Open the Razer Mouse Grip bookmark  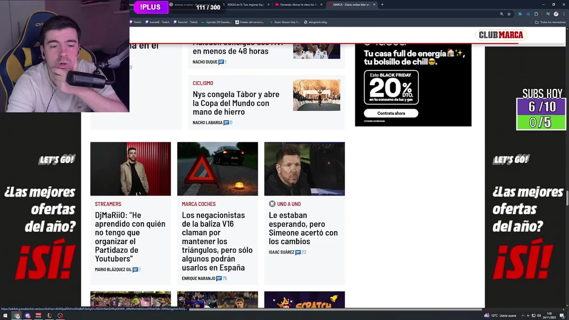tap(285, 22)
